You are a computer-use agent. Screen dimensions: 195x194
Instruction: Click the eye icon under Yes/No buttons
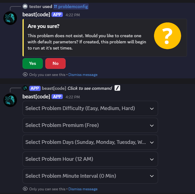[x=25, y=74]
